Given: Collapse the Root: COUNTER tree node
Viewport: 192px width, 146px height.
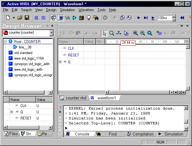Looking at the screenshot, I should pos(6,41).
